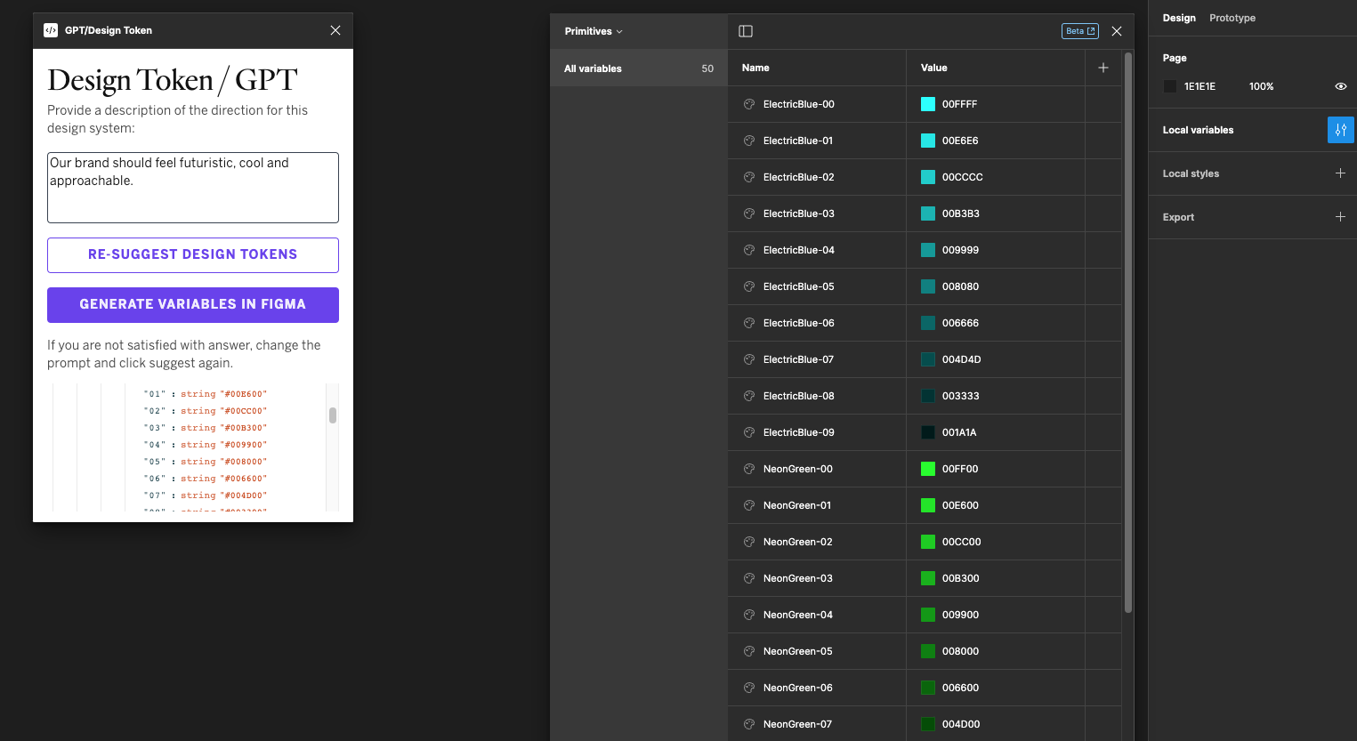Screen dimensions: 1357x741
Task: Open Local variables settings icon
Action: pyautogui.click(x=1340, y=130)
